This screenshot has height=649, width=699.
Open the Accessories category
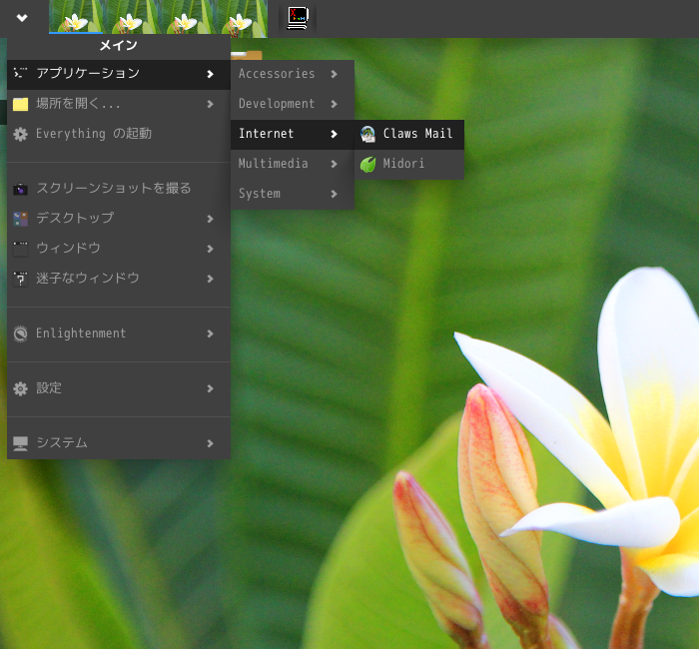tap(293, 74)
